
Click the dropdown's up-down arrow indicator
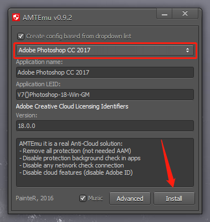pos(187,50)
